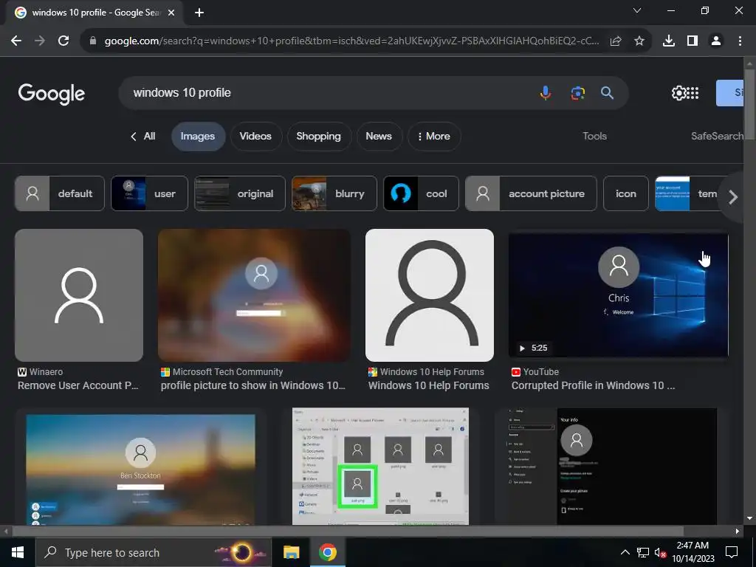The image size is (756, 567).
Task: Show more filter chips with arrow
Action: (733, 196)
